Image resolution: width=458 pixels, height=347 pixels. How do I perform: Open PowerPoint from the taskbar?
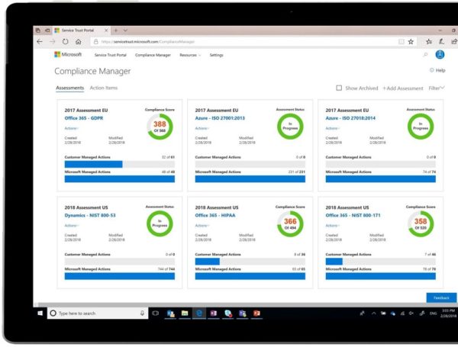[256, 313]
